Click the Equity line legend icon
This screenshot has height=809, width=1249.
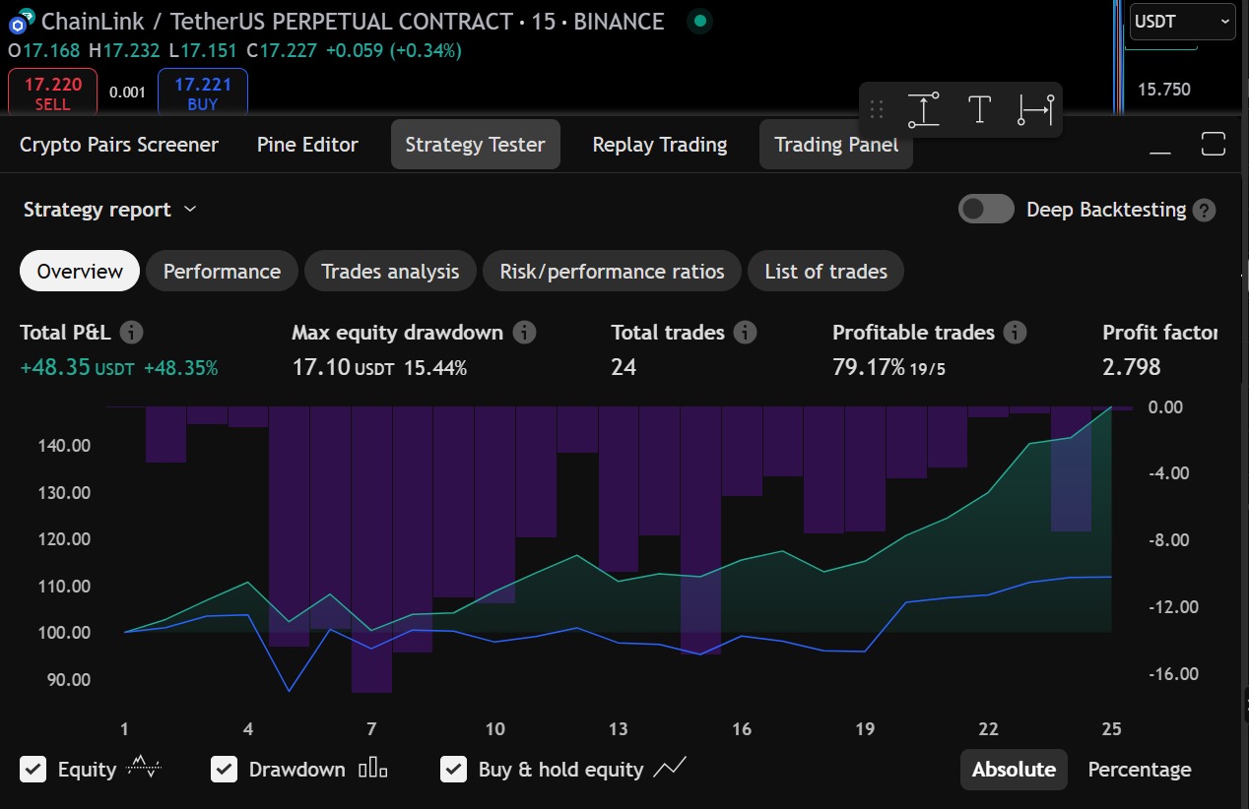click(x=144, y=768)
